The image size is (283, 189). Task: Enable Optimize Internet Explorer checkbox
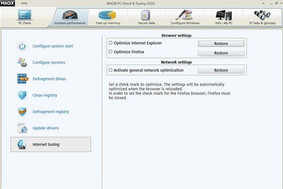(x=111, y=43)
